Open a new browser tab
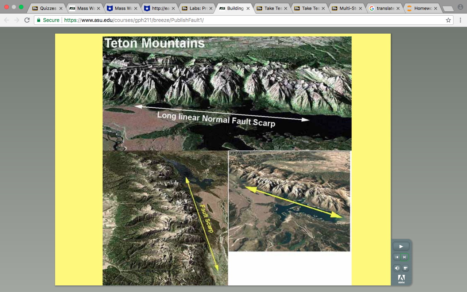 point(448,8)
